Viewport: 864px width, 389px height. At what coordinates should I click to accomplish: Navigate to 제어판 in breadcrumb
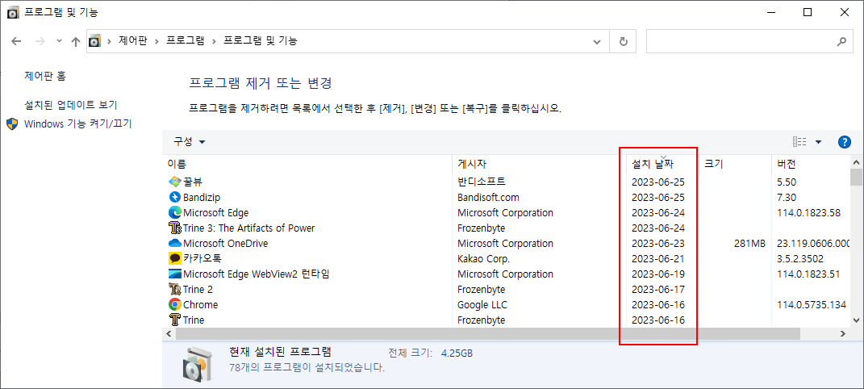click(x=133, y=41)
